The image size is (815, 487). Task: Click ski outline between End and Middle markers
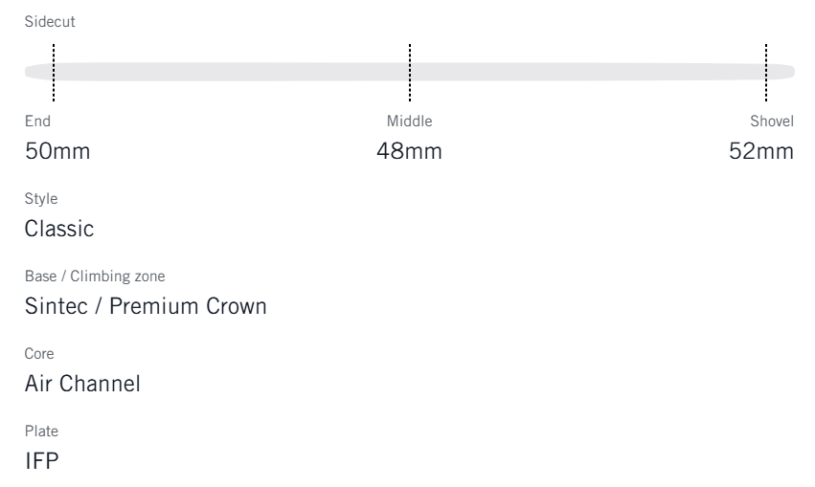(230, 72)
